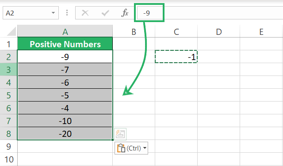Click cell containing -5
283x166 pixels.
click(65, 95)
